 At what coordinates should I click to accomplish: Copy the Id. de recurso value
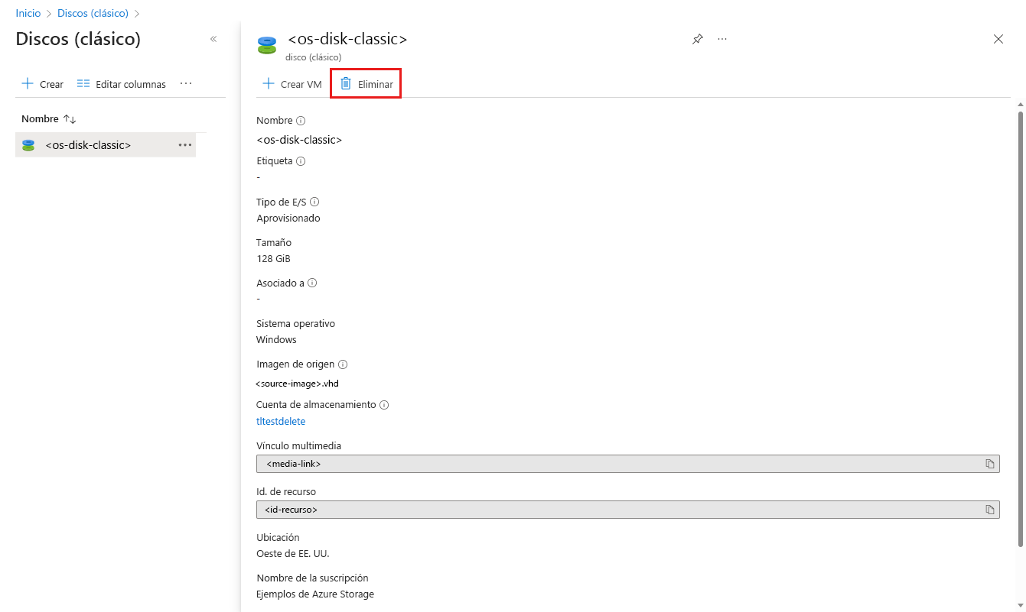990,510
